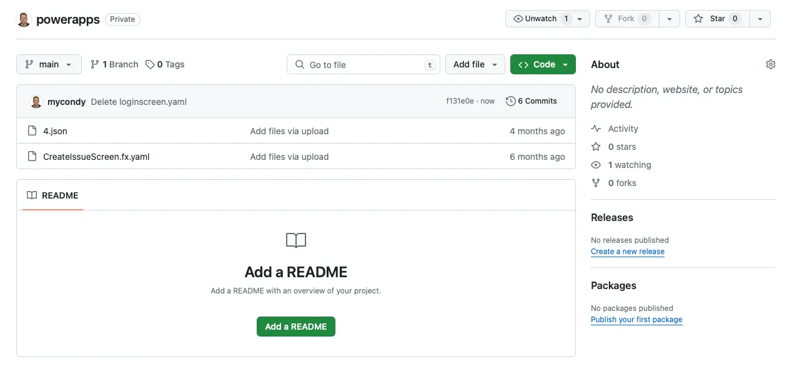Click the powerapps repository owner avatar
The height and width of the screenshot is (379, 797).
24,19
